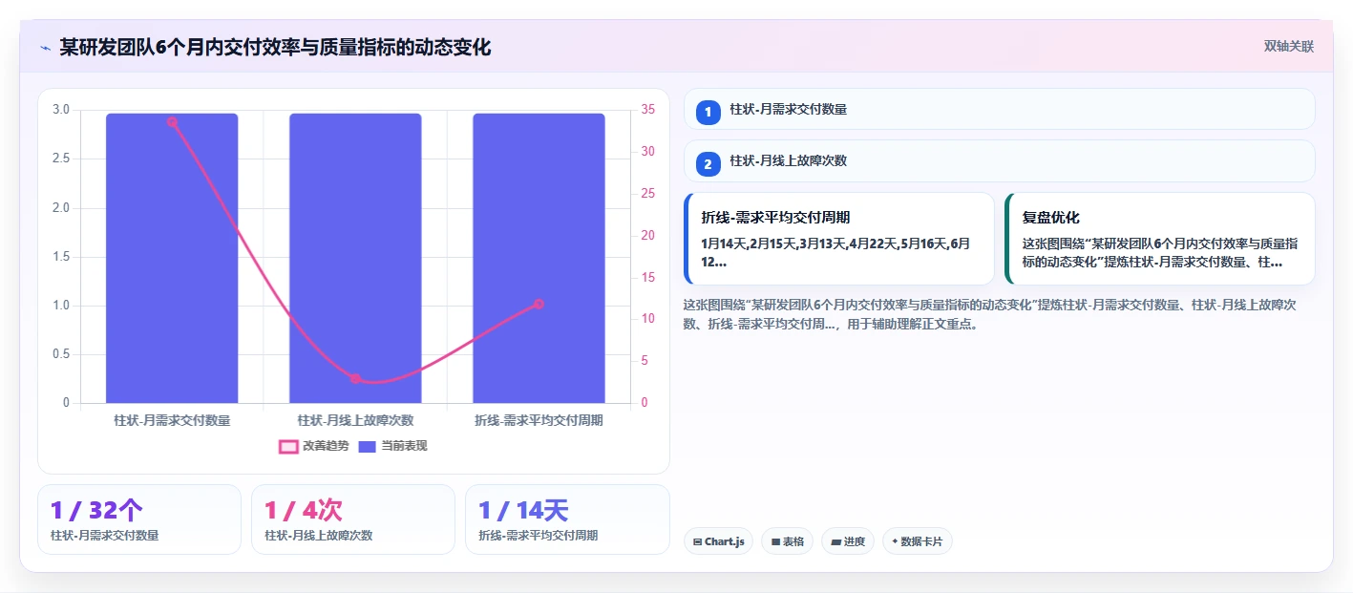Click the bar for 柱状-月线上故障次数
This screenshot has height=593, width=1353.
click(355, 258)
